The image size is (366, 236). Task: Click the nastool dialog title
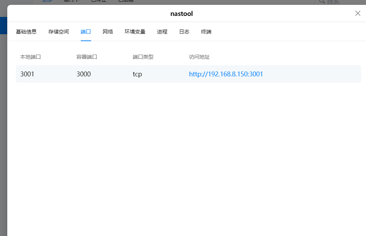(x=182, y=14)
